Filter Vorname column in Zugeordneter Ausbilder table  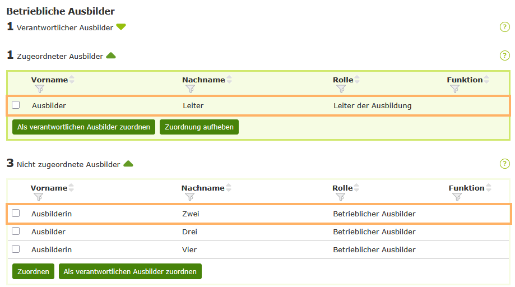click(x=39, y=89)
